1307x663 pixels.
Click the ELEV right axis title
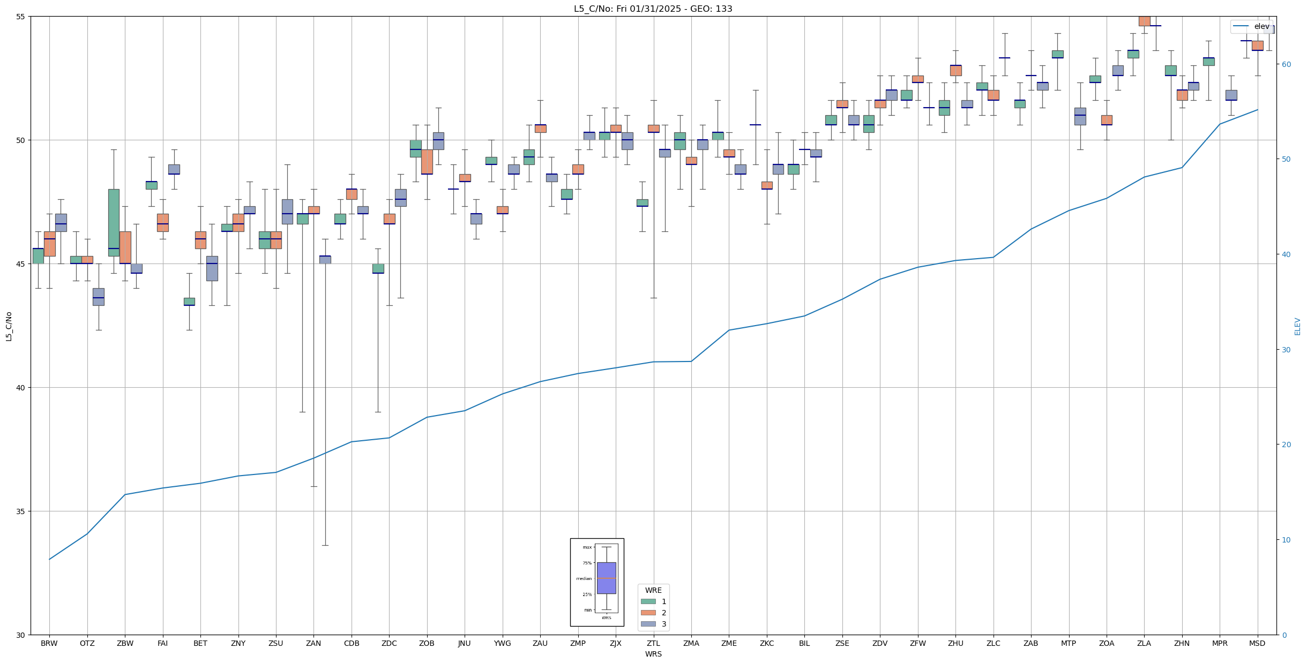[1297, 326]
